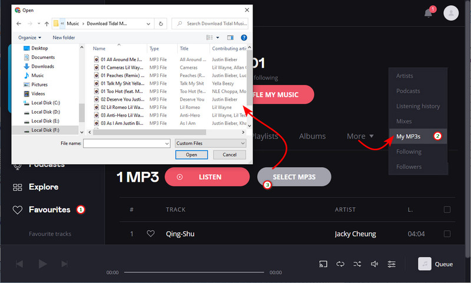Click the Search Download Tidal Music field
Screen dimensions: 471x283
pos(210,24)
